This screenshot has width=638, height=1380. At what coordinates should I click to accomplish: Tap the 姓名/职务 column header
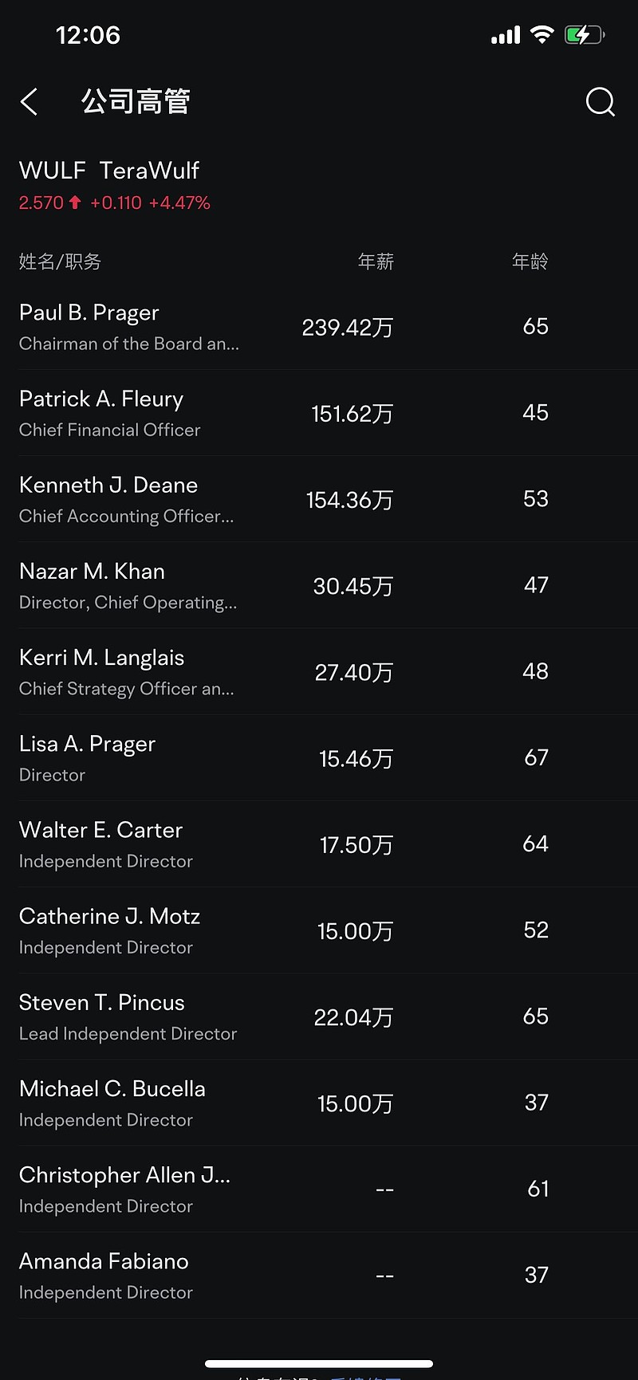point(60,261)
